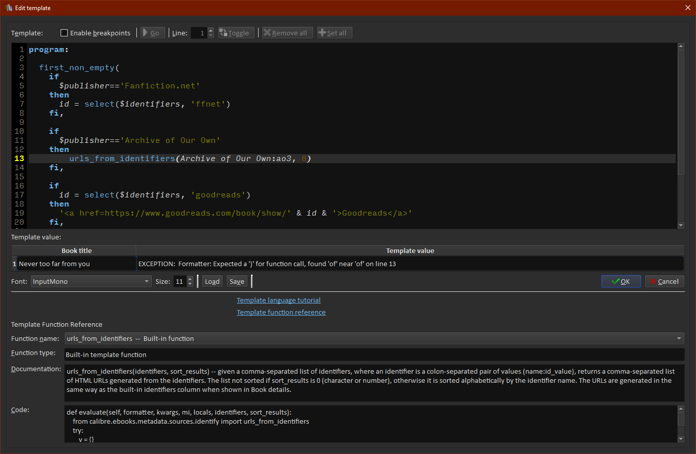696x454 pixels.
Task: Click the Load button
Action: coord(212,281)
